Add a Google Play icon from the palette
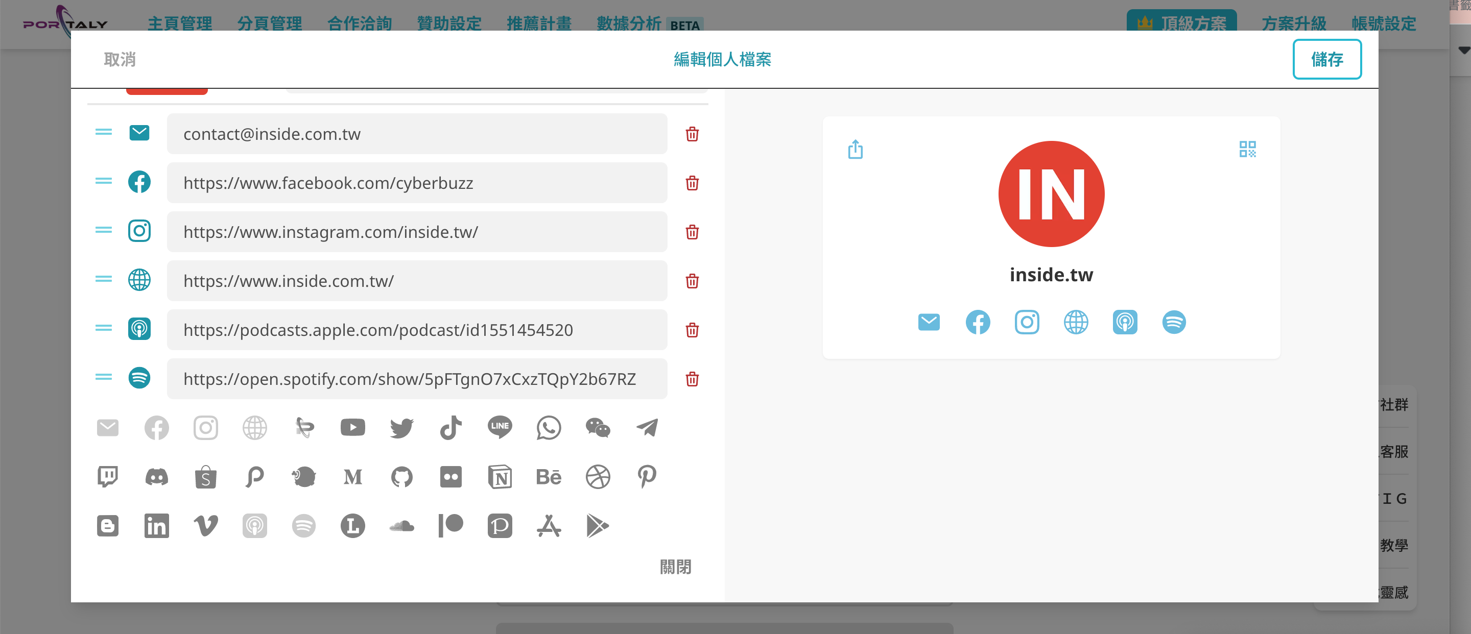Viewport: 1471px width, 634px height. coord(598,526)
